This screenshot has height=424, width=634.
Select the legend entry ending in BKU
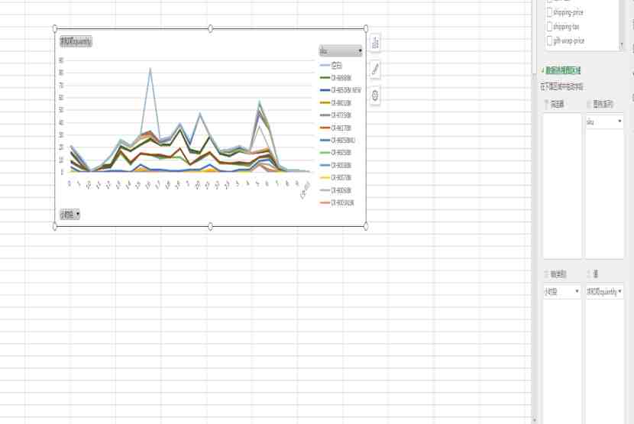tap(338, 141)
